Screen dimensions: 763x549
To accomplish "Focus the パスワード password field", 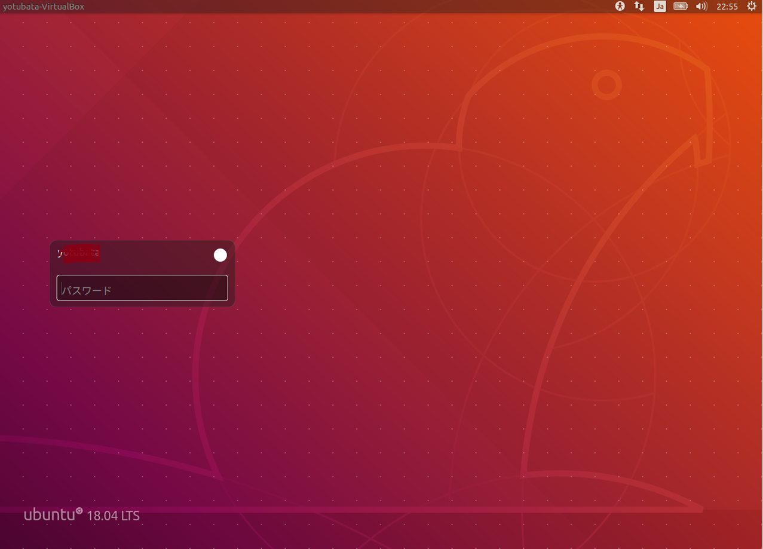I will tap(142, 288).
